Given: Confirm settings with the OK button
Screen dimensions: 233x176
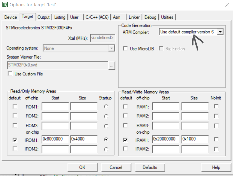Looking at the screenshot, I should (82, 168).
